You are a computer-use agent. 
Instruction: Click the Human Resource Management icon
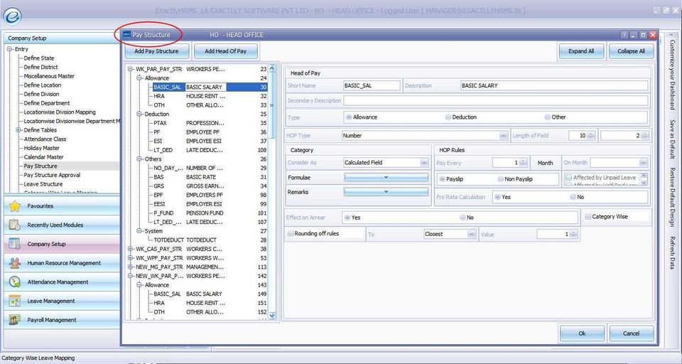click(14, 263)
